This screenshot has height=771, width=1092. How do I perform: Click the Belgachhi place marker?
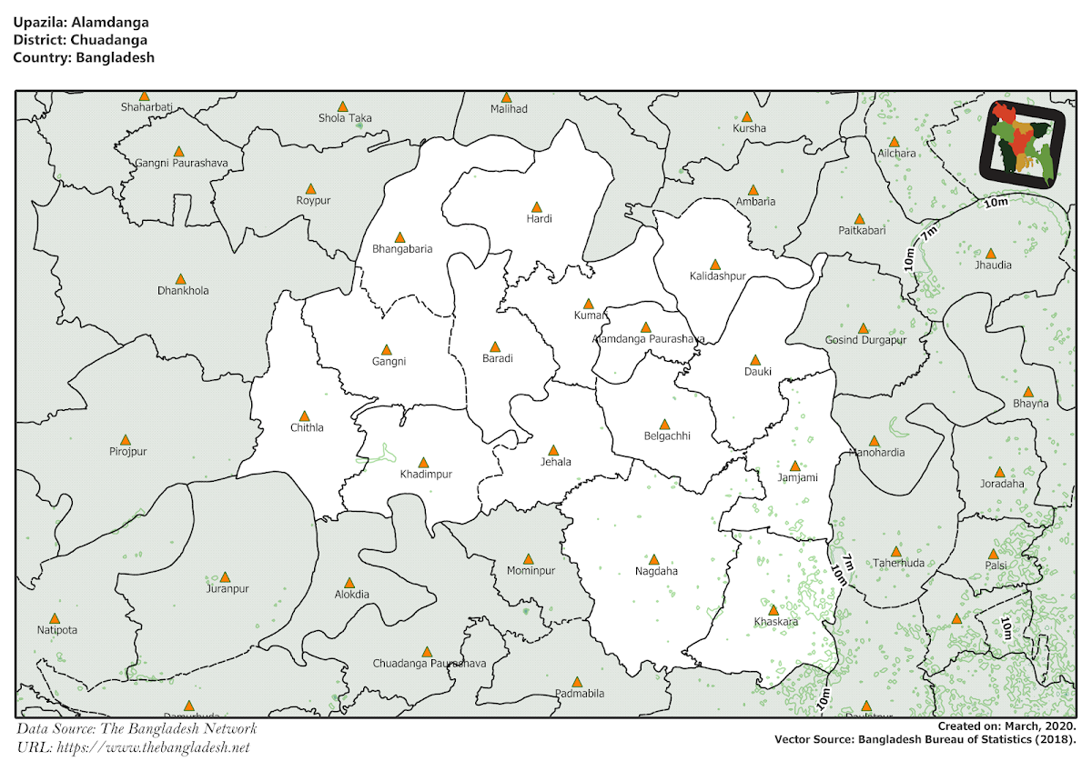pyautogui.click(x=663, y=423)
